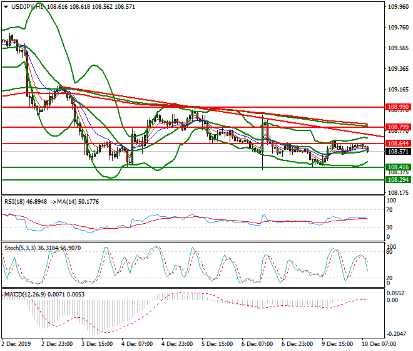
Task: Select the 109.960 price scale value
Action: click(x=399, y=7)
